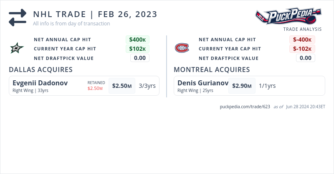Click Gurianov's $2.90M cap hit box
Image resolution: width=334 pixels, height=174 pixels.
[242, 86]
